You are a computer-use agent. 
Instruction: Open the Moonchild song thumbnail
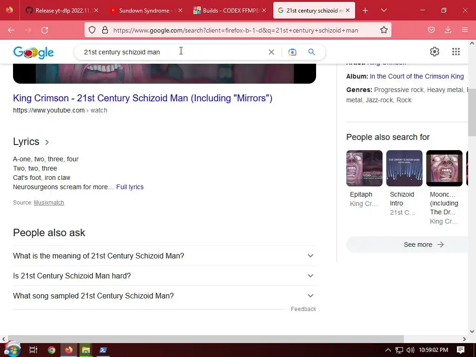pyautogui.click(x=444, y=168)
